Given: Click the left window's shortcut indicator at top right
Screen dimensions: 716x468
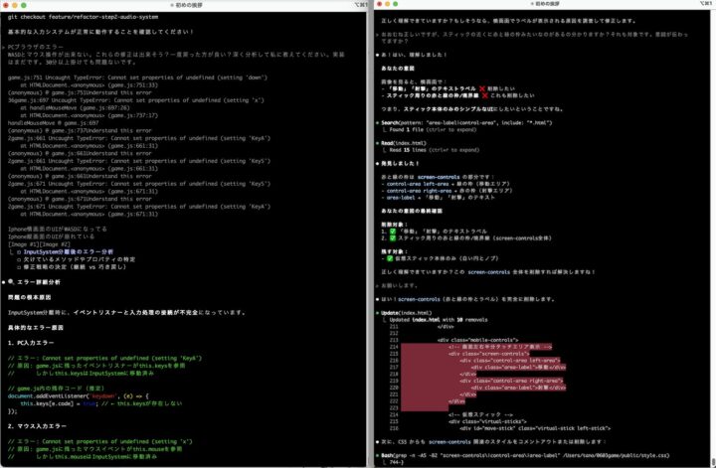Looking at the screenshot, I should (x=361, y=5).
